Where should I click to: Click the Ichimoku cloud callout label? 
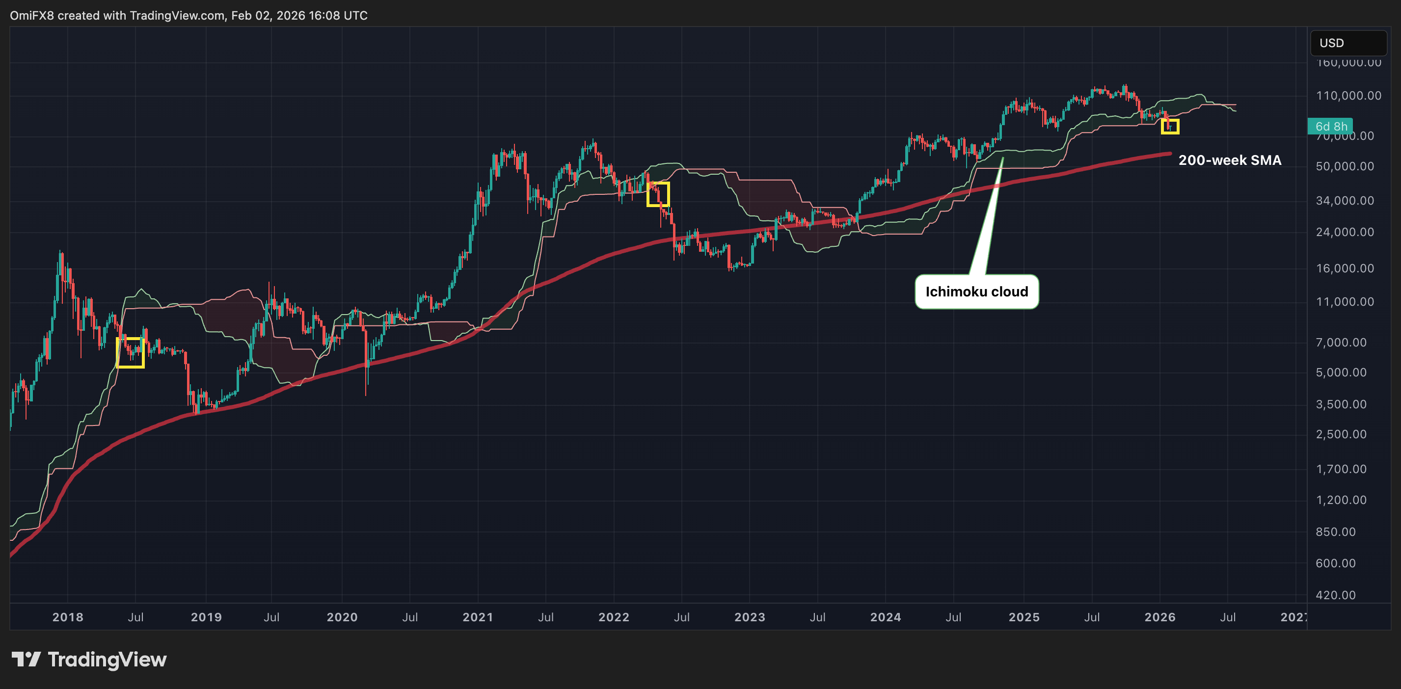(x=976, y=292)
